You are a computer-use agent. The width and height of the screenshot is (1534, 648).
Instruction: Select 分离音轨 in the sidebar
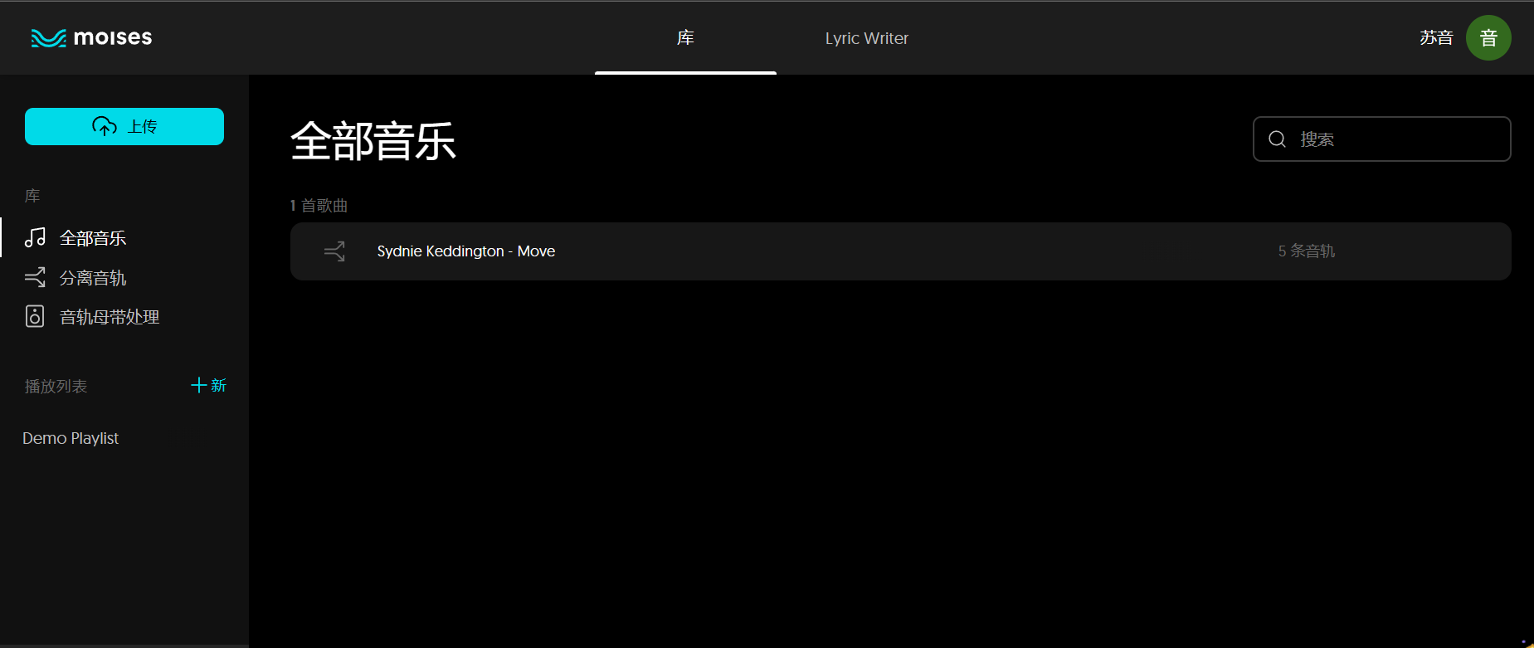[x=93, y=278]
